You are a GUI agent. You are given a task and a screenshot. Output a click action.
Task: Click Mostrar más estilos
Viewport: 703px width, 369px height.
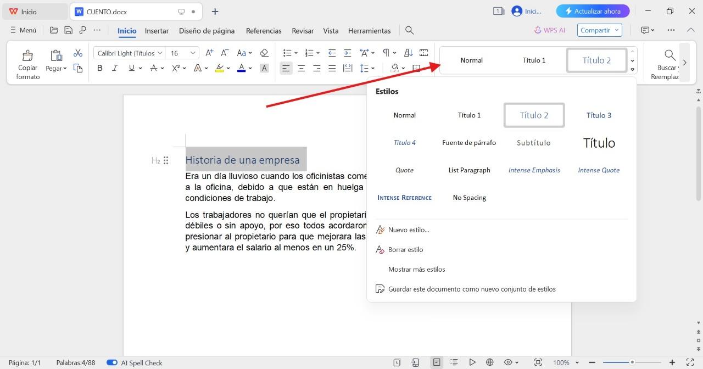point(417,269)
